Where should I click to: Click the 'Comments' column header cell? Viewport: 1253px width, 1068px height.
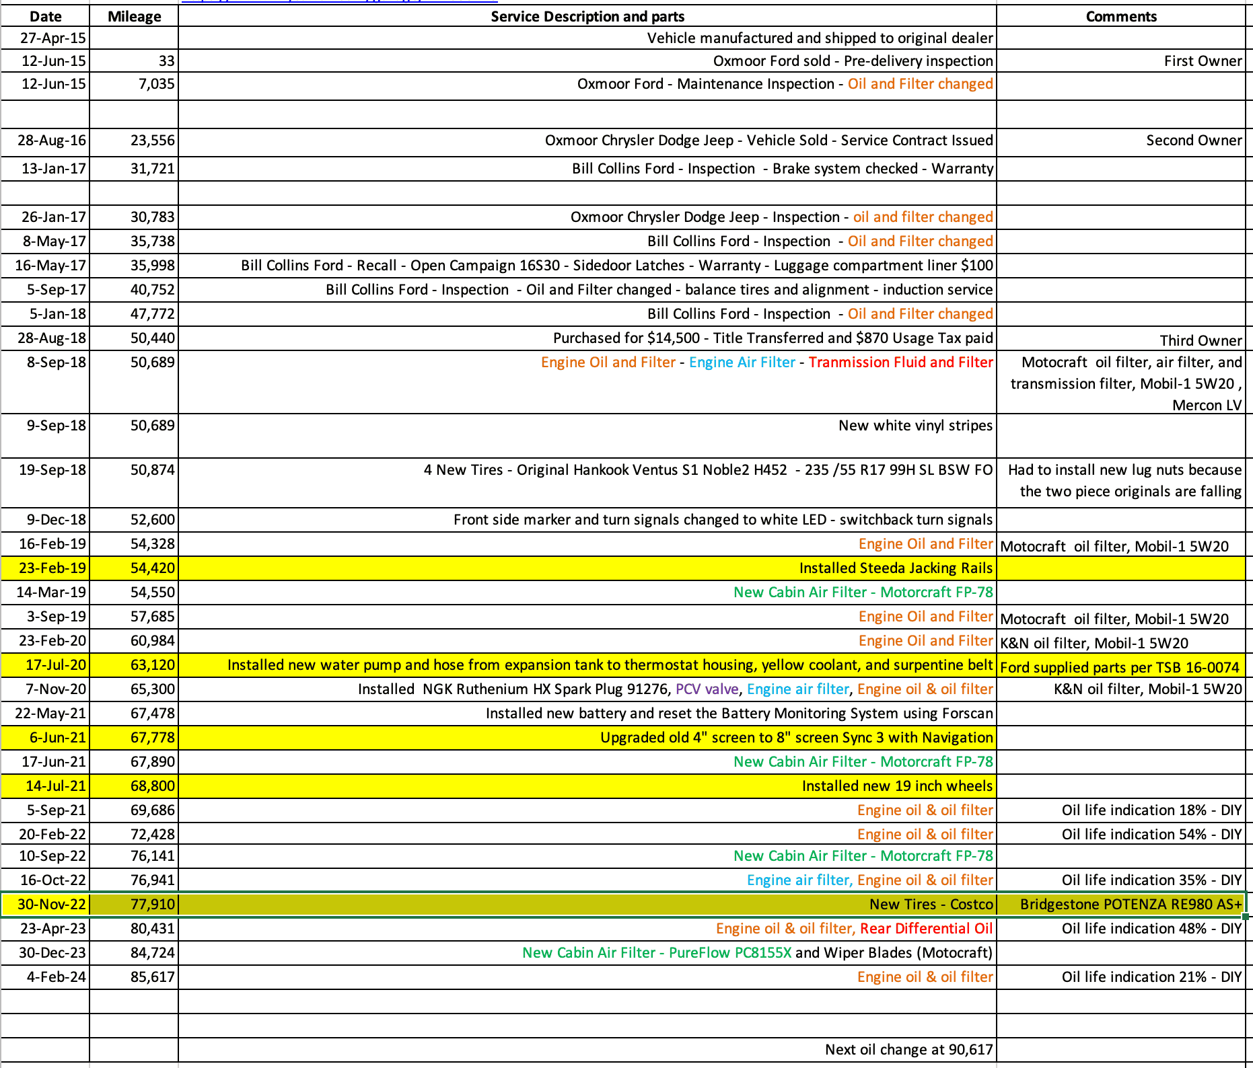coord(1120,16)
